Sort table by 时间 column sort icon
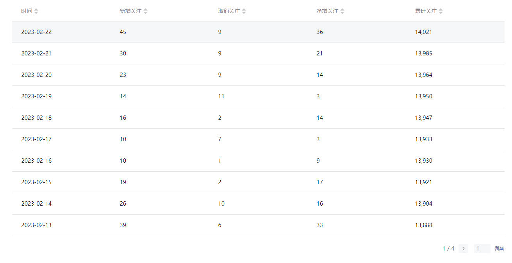Screen dimensions: 512x263 tap(36, 11)
